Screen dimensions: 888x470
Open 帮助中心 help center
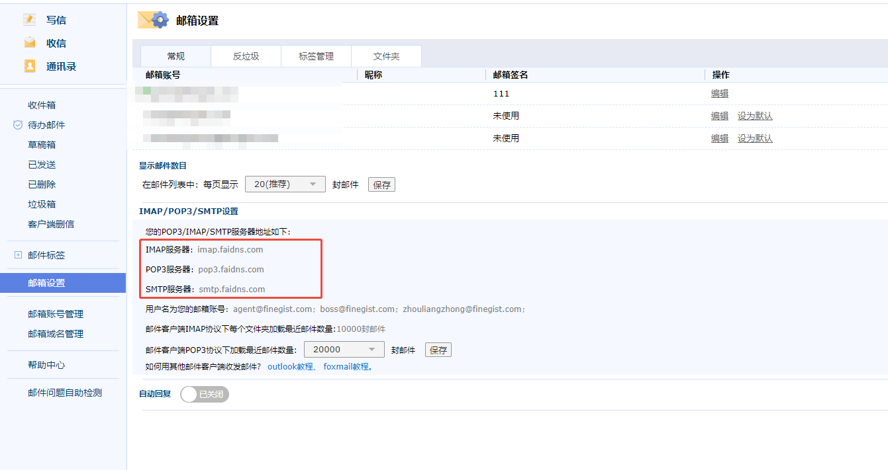46,365
